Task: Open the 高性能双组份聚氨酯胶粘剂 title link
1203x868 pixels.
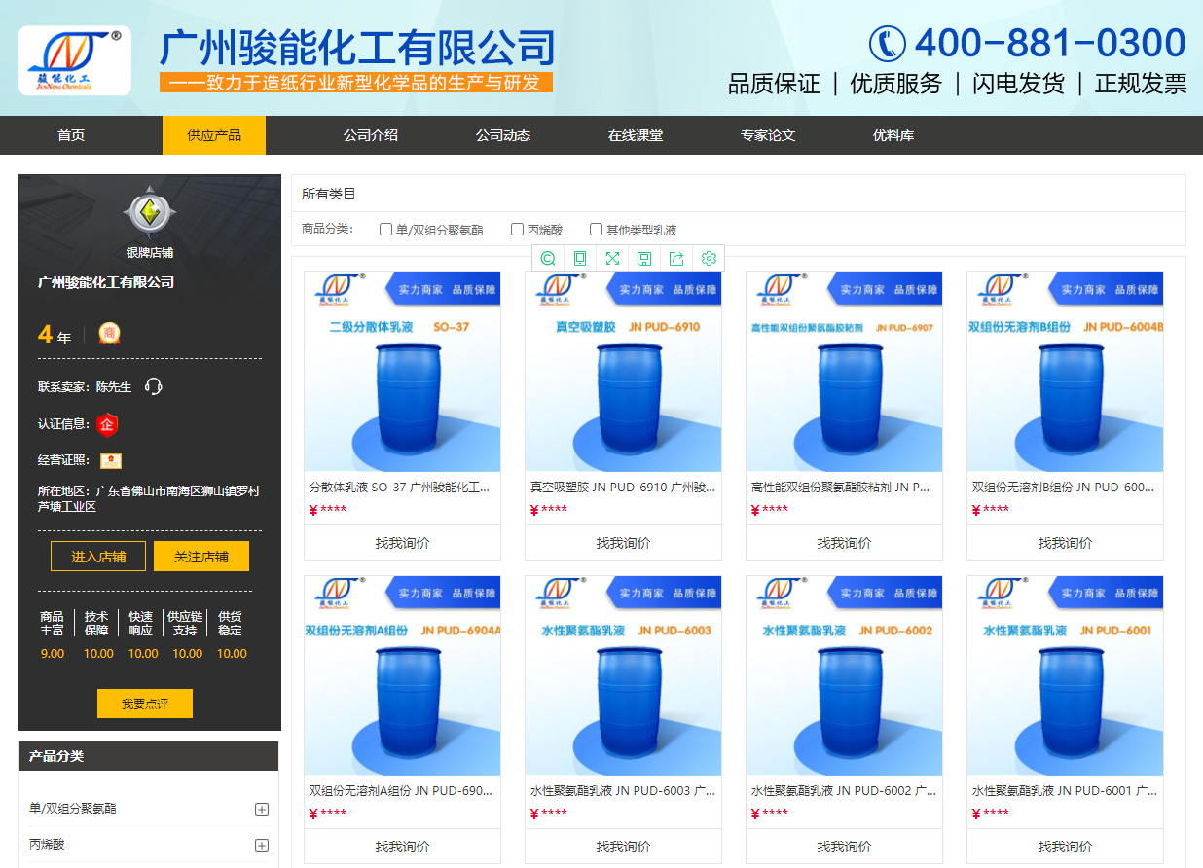Action: 841,487
